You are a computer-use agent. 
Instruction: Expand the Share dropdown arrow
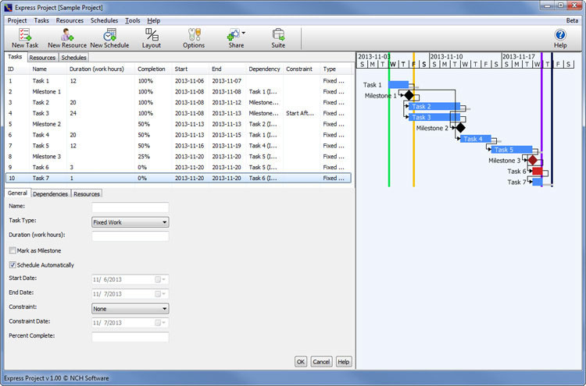[244, 34]
